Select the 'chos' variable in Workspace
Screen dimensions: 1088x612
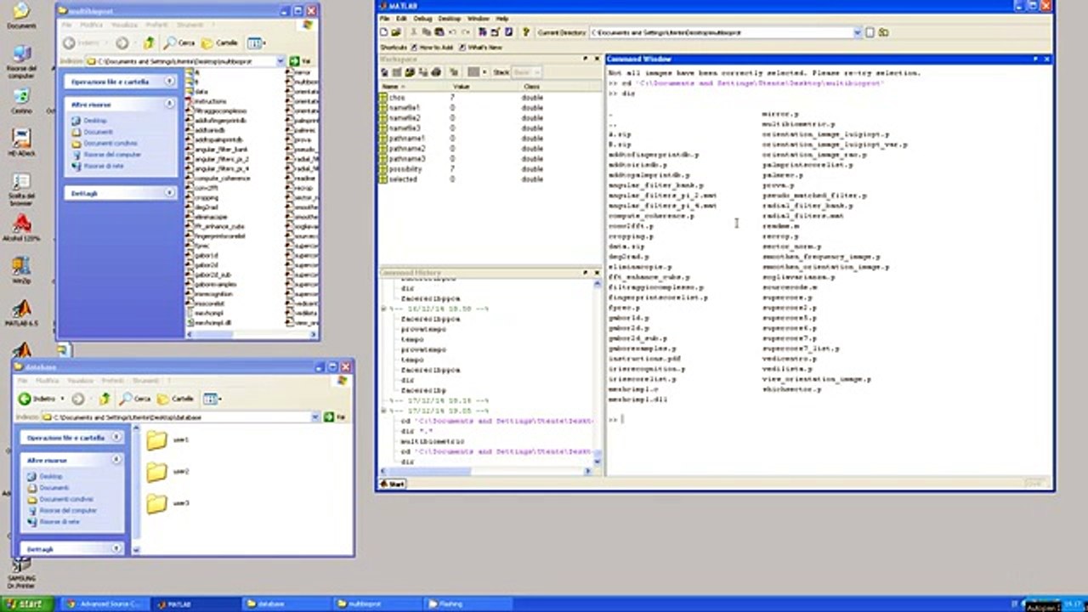(x=396, y=98)
